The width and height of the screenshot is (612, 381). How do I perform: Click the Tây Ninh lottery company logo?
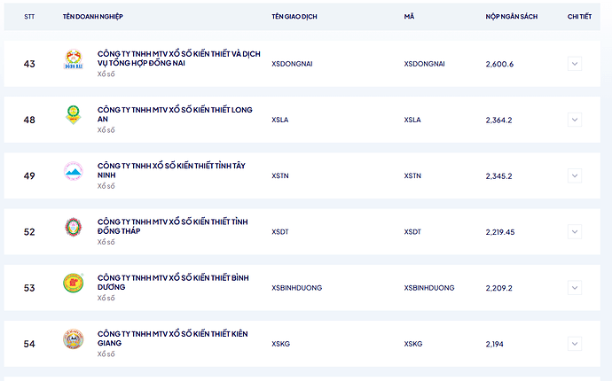coord(73,172)
